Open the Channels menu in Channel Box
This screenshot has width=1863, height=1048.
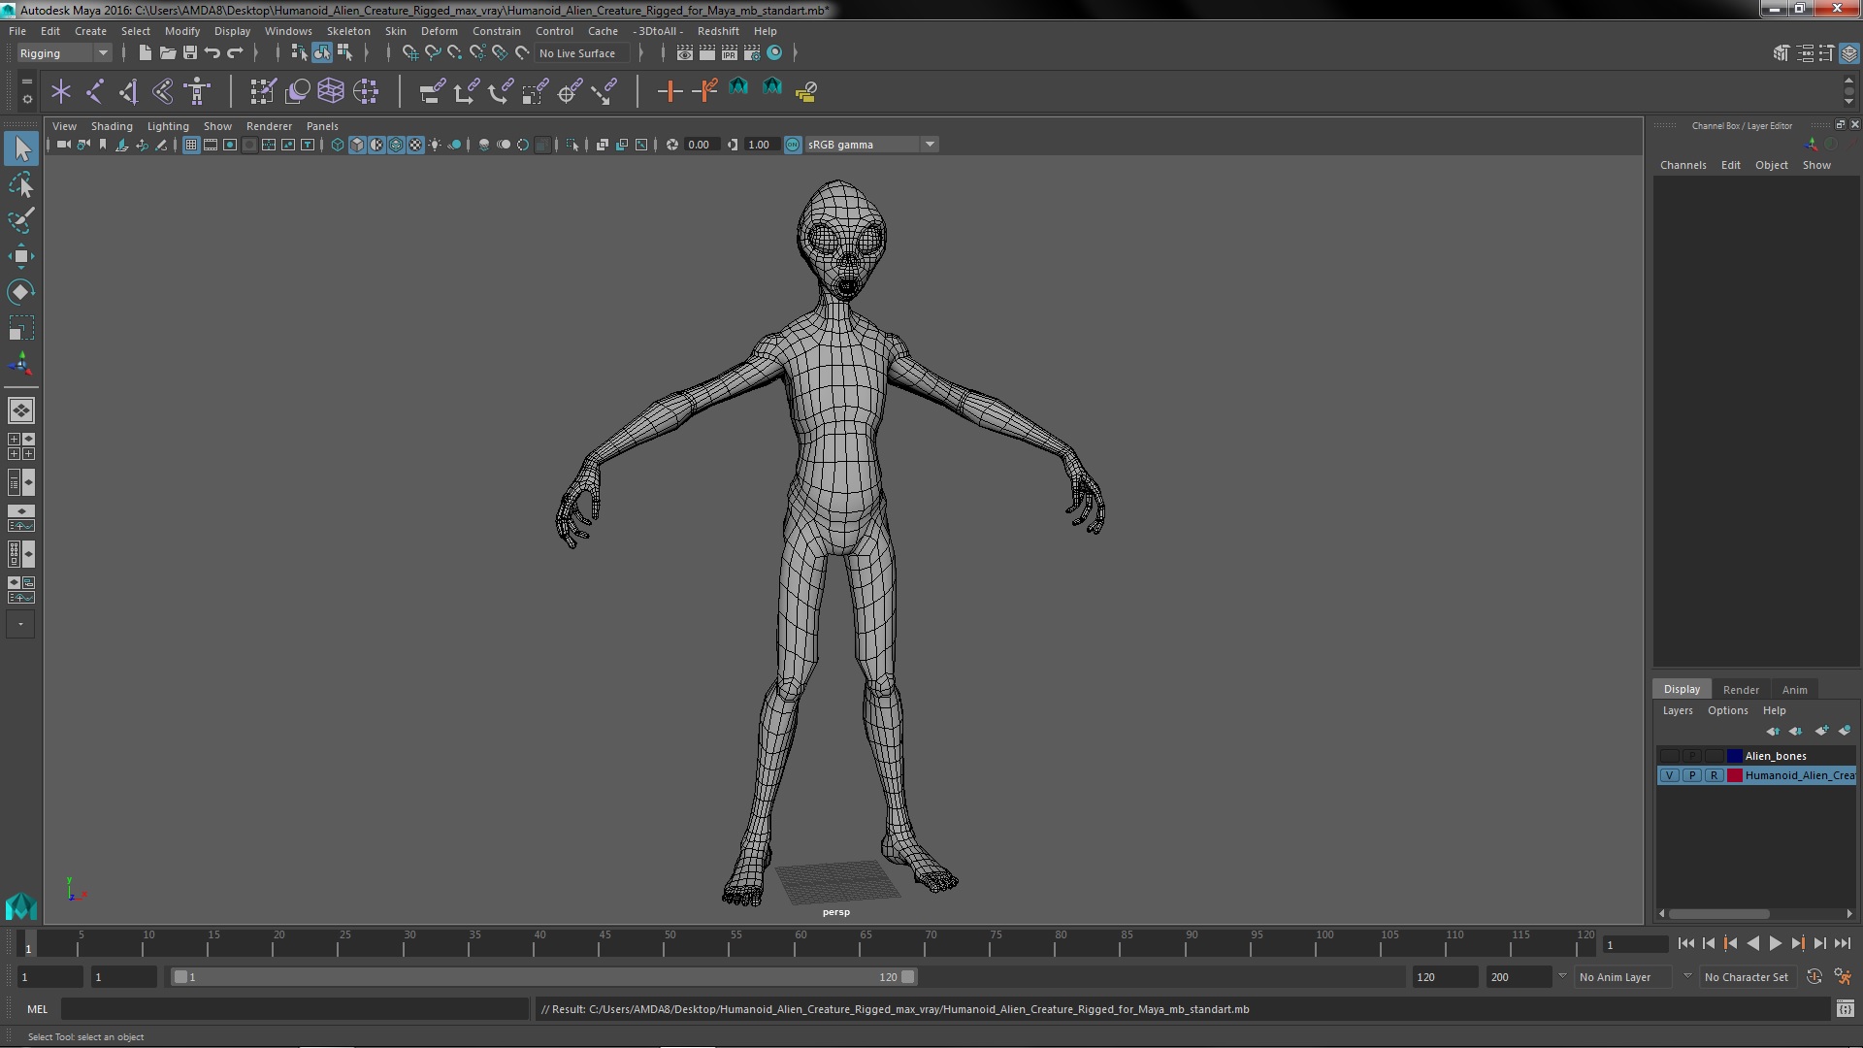(x=1683, y=165)
